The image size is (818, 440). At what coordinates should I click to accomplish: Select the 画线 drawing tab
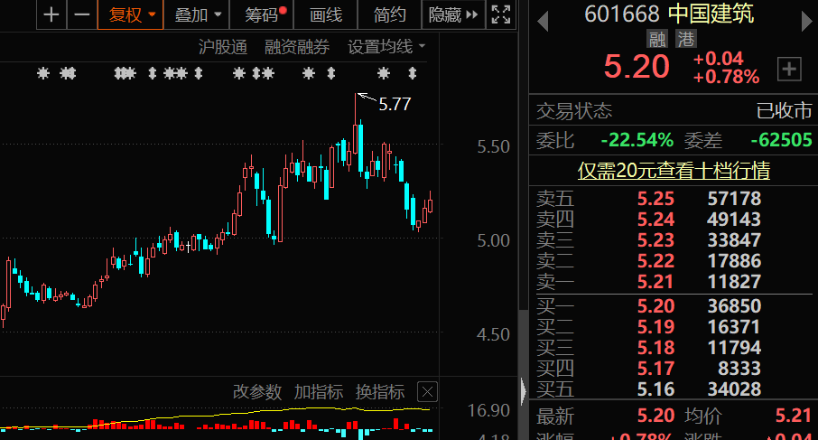325,14
